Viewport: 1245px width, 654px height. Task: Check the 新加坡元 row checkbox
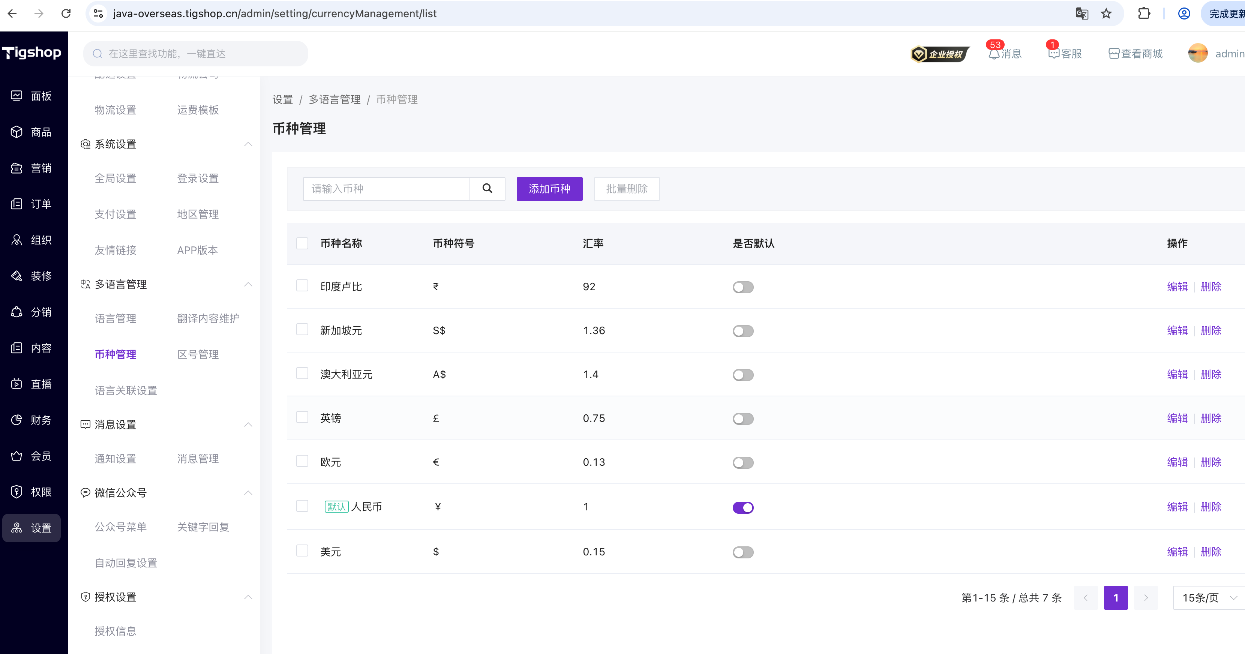[x=302, y=330]
